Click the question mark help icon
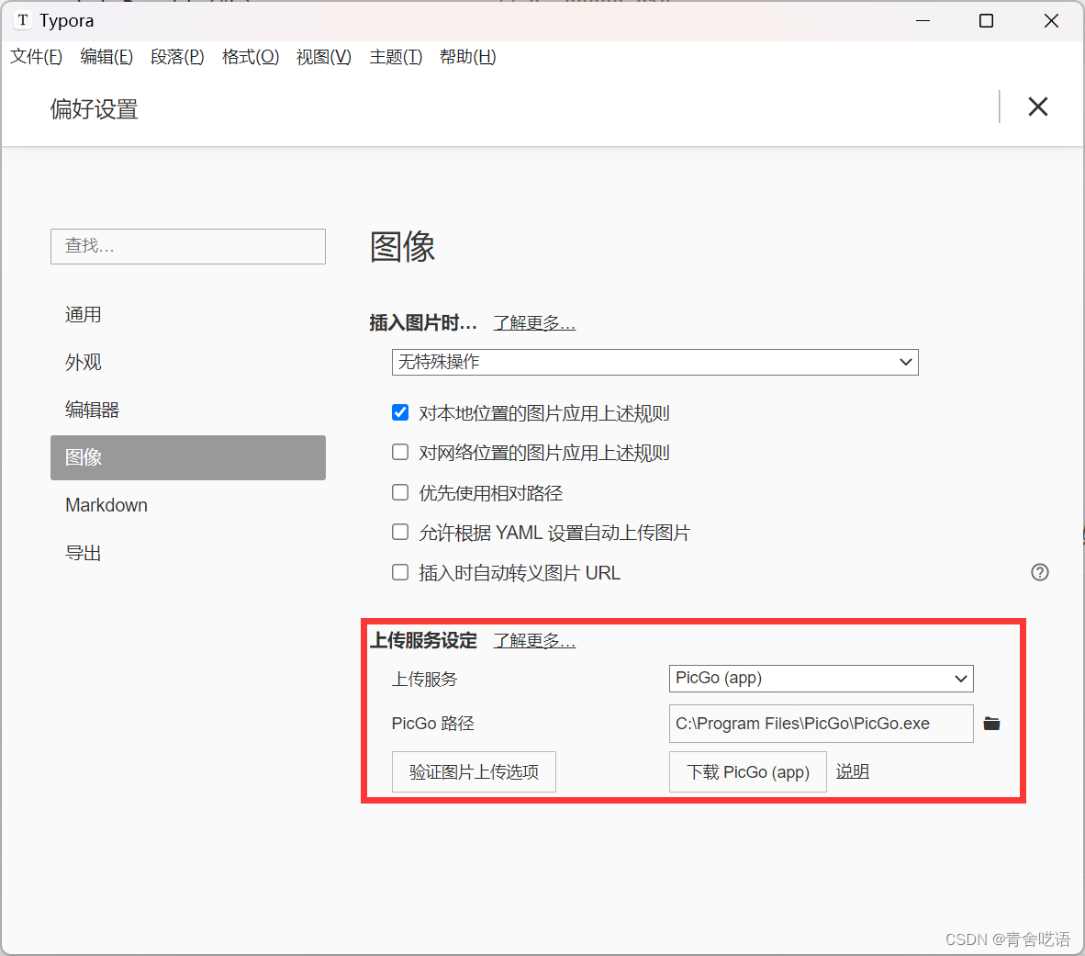This screenshot has width=1085, height=956. [1039, 572]
